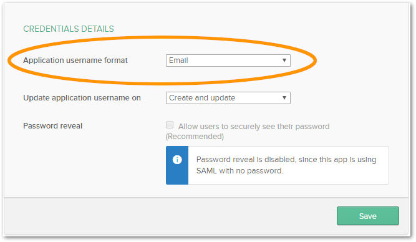
Task: Click the 'SAML with no password' line
Action: (240, 171)
